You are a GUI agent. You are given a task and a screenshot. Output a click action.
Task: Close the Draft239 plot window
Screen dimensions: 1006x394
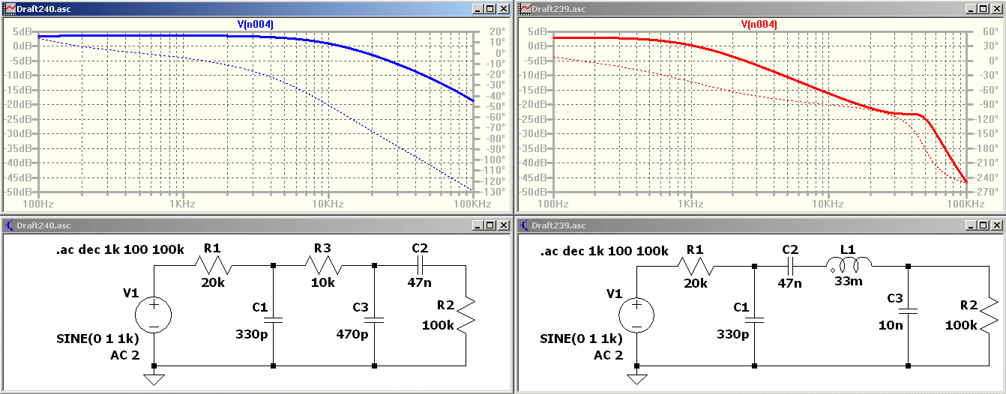click(998, 8)
